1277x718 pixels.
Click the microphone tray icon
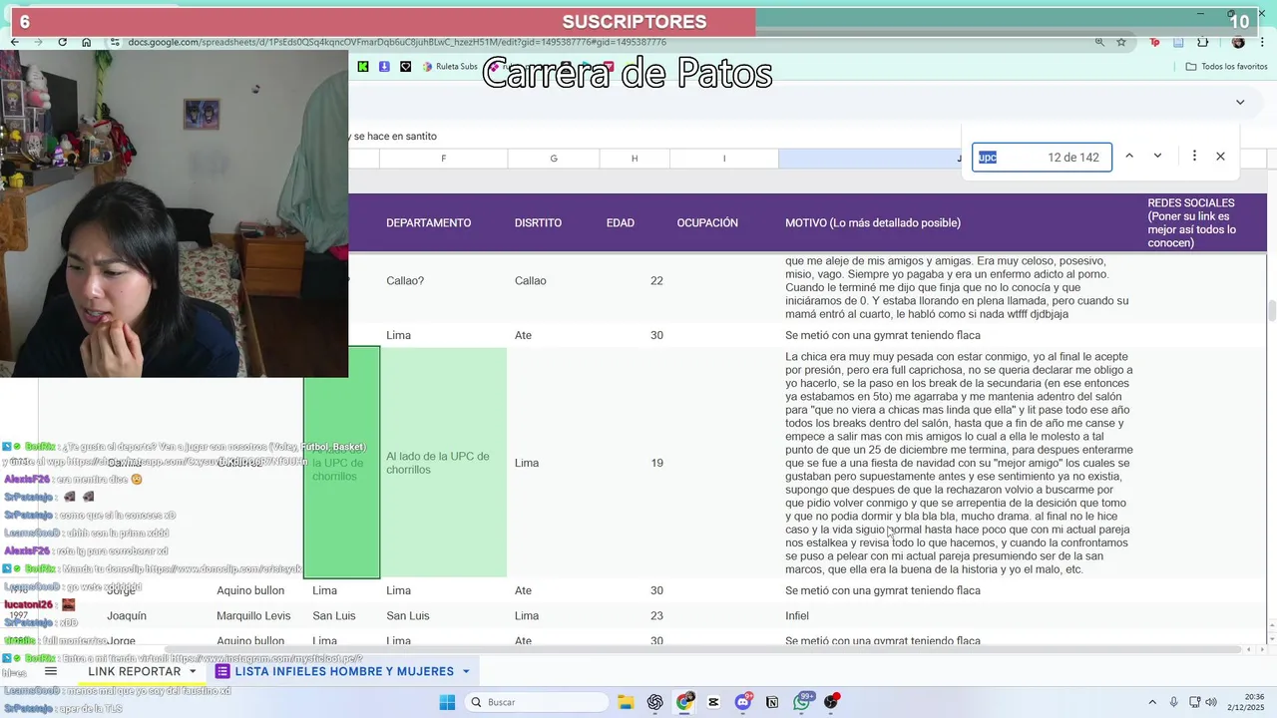(1173, 702)
